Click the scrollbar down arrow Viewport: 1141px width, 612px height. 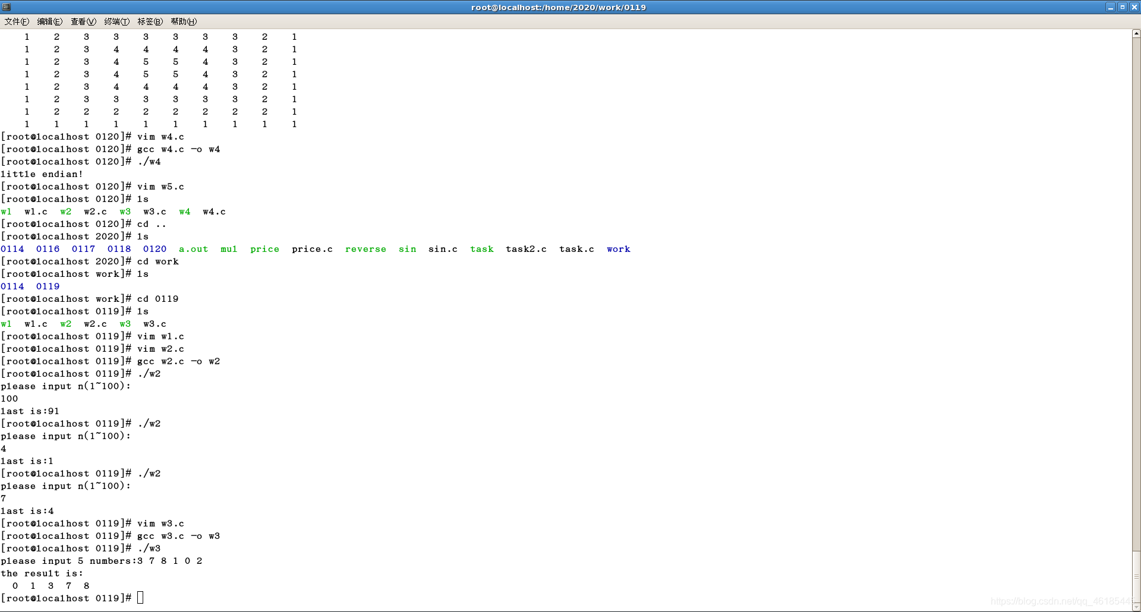coord(1136,607)
